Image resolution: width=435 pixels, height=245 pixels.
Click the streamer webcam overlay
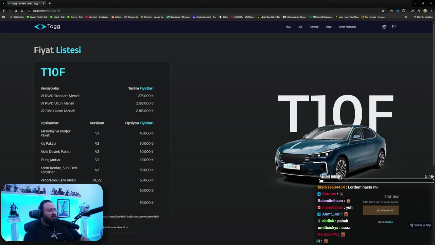52,212
